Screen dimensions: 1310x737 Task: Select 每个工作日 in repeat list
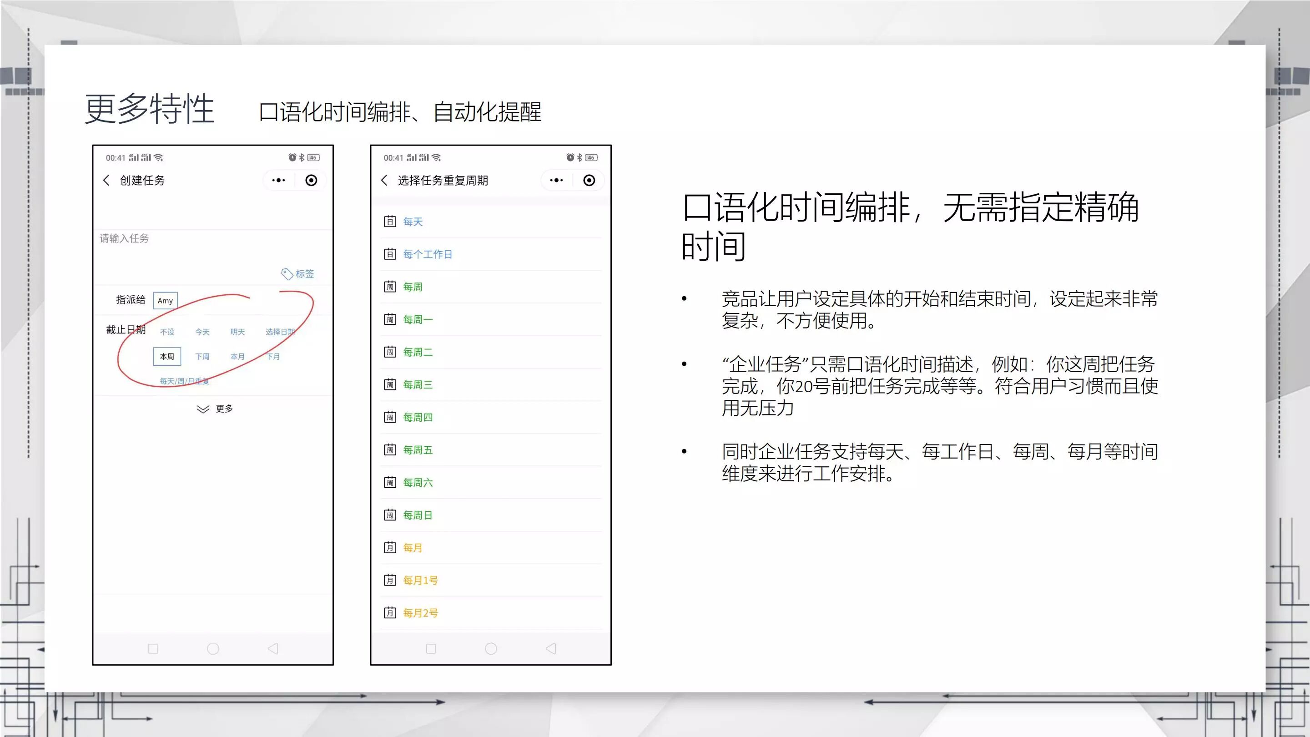(427, 254)
